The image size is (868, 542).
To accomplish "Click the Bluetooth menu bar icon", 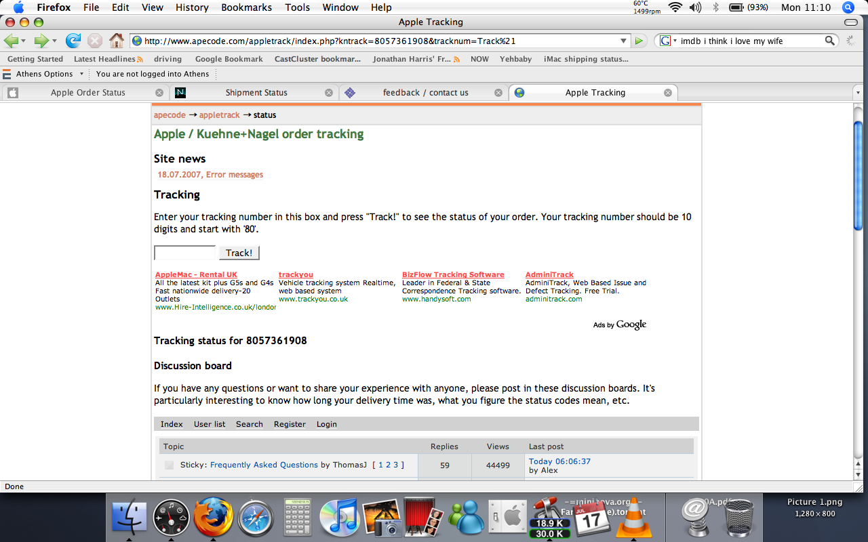I will (715, 7).
